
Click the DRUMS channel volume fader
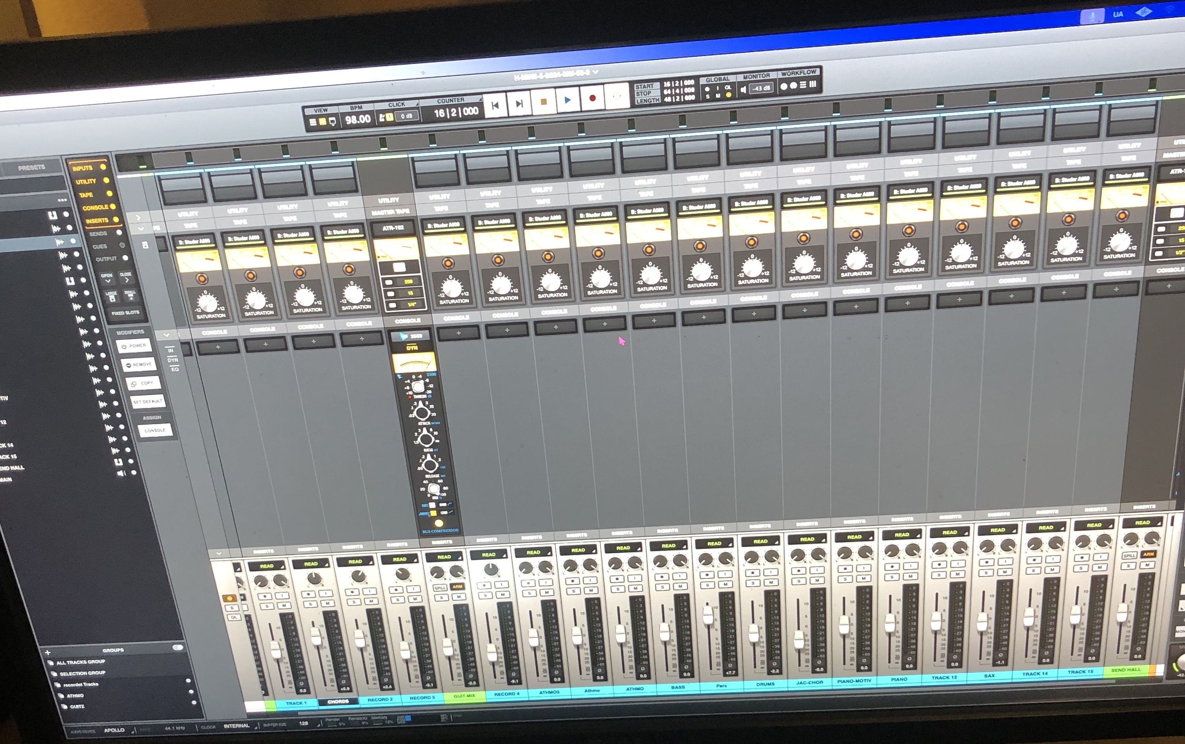(x=754, y=633)
